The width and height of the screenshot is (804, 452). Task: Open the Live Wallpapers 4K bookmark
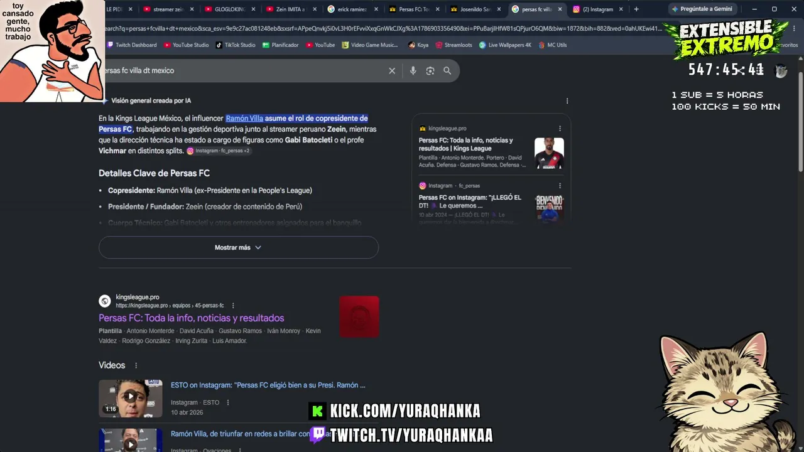click(x=505, y=45)
